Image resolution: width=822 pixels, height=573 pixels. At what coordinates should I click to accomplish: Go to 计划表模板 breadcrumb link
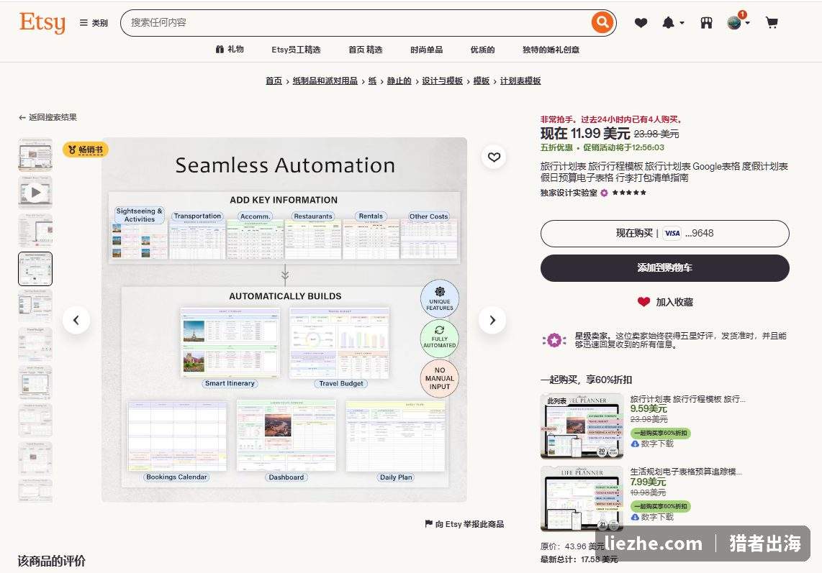pos(520,81)
